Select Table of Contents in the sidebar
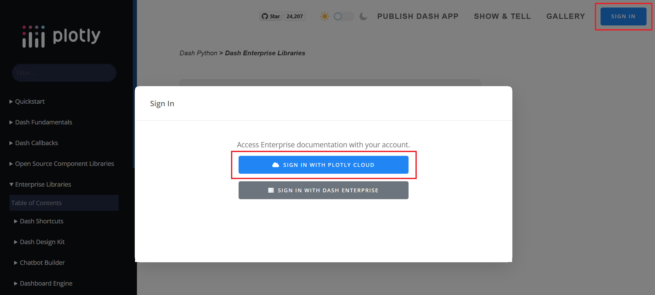655x295 pixels. [36, 203]
